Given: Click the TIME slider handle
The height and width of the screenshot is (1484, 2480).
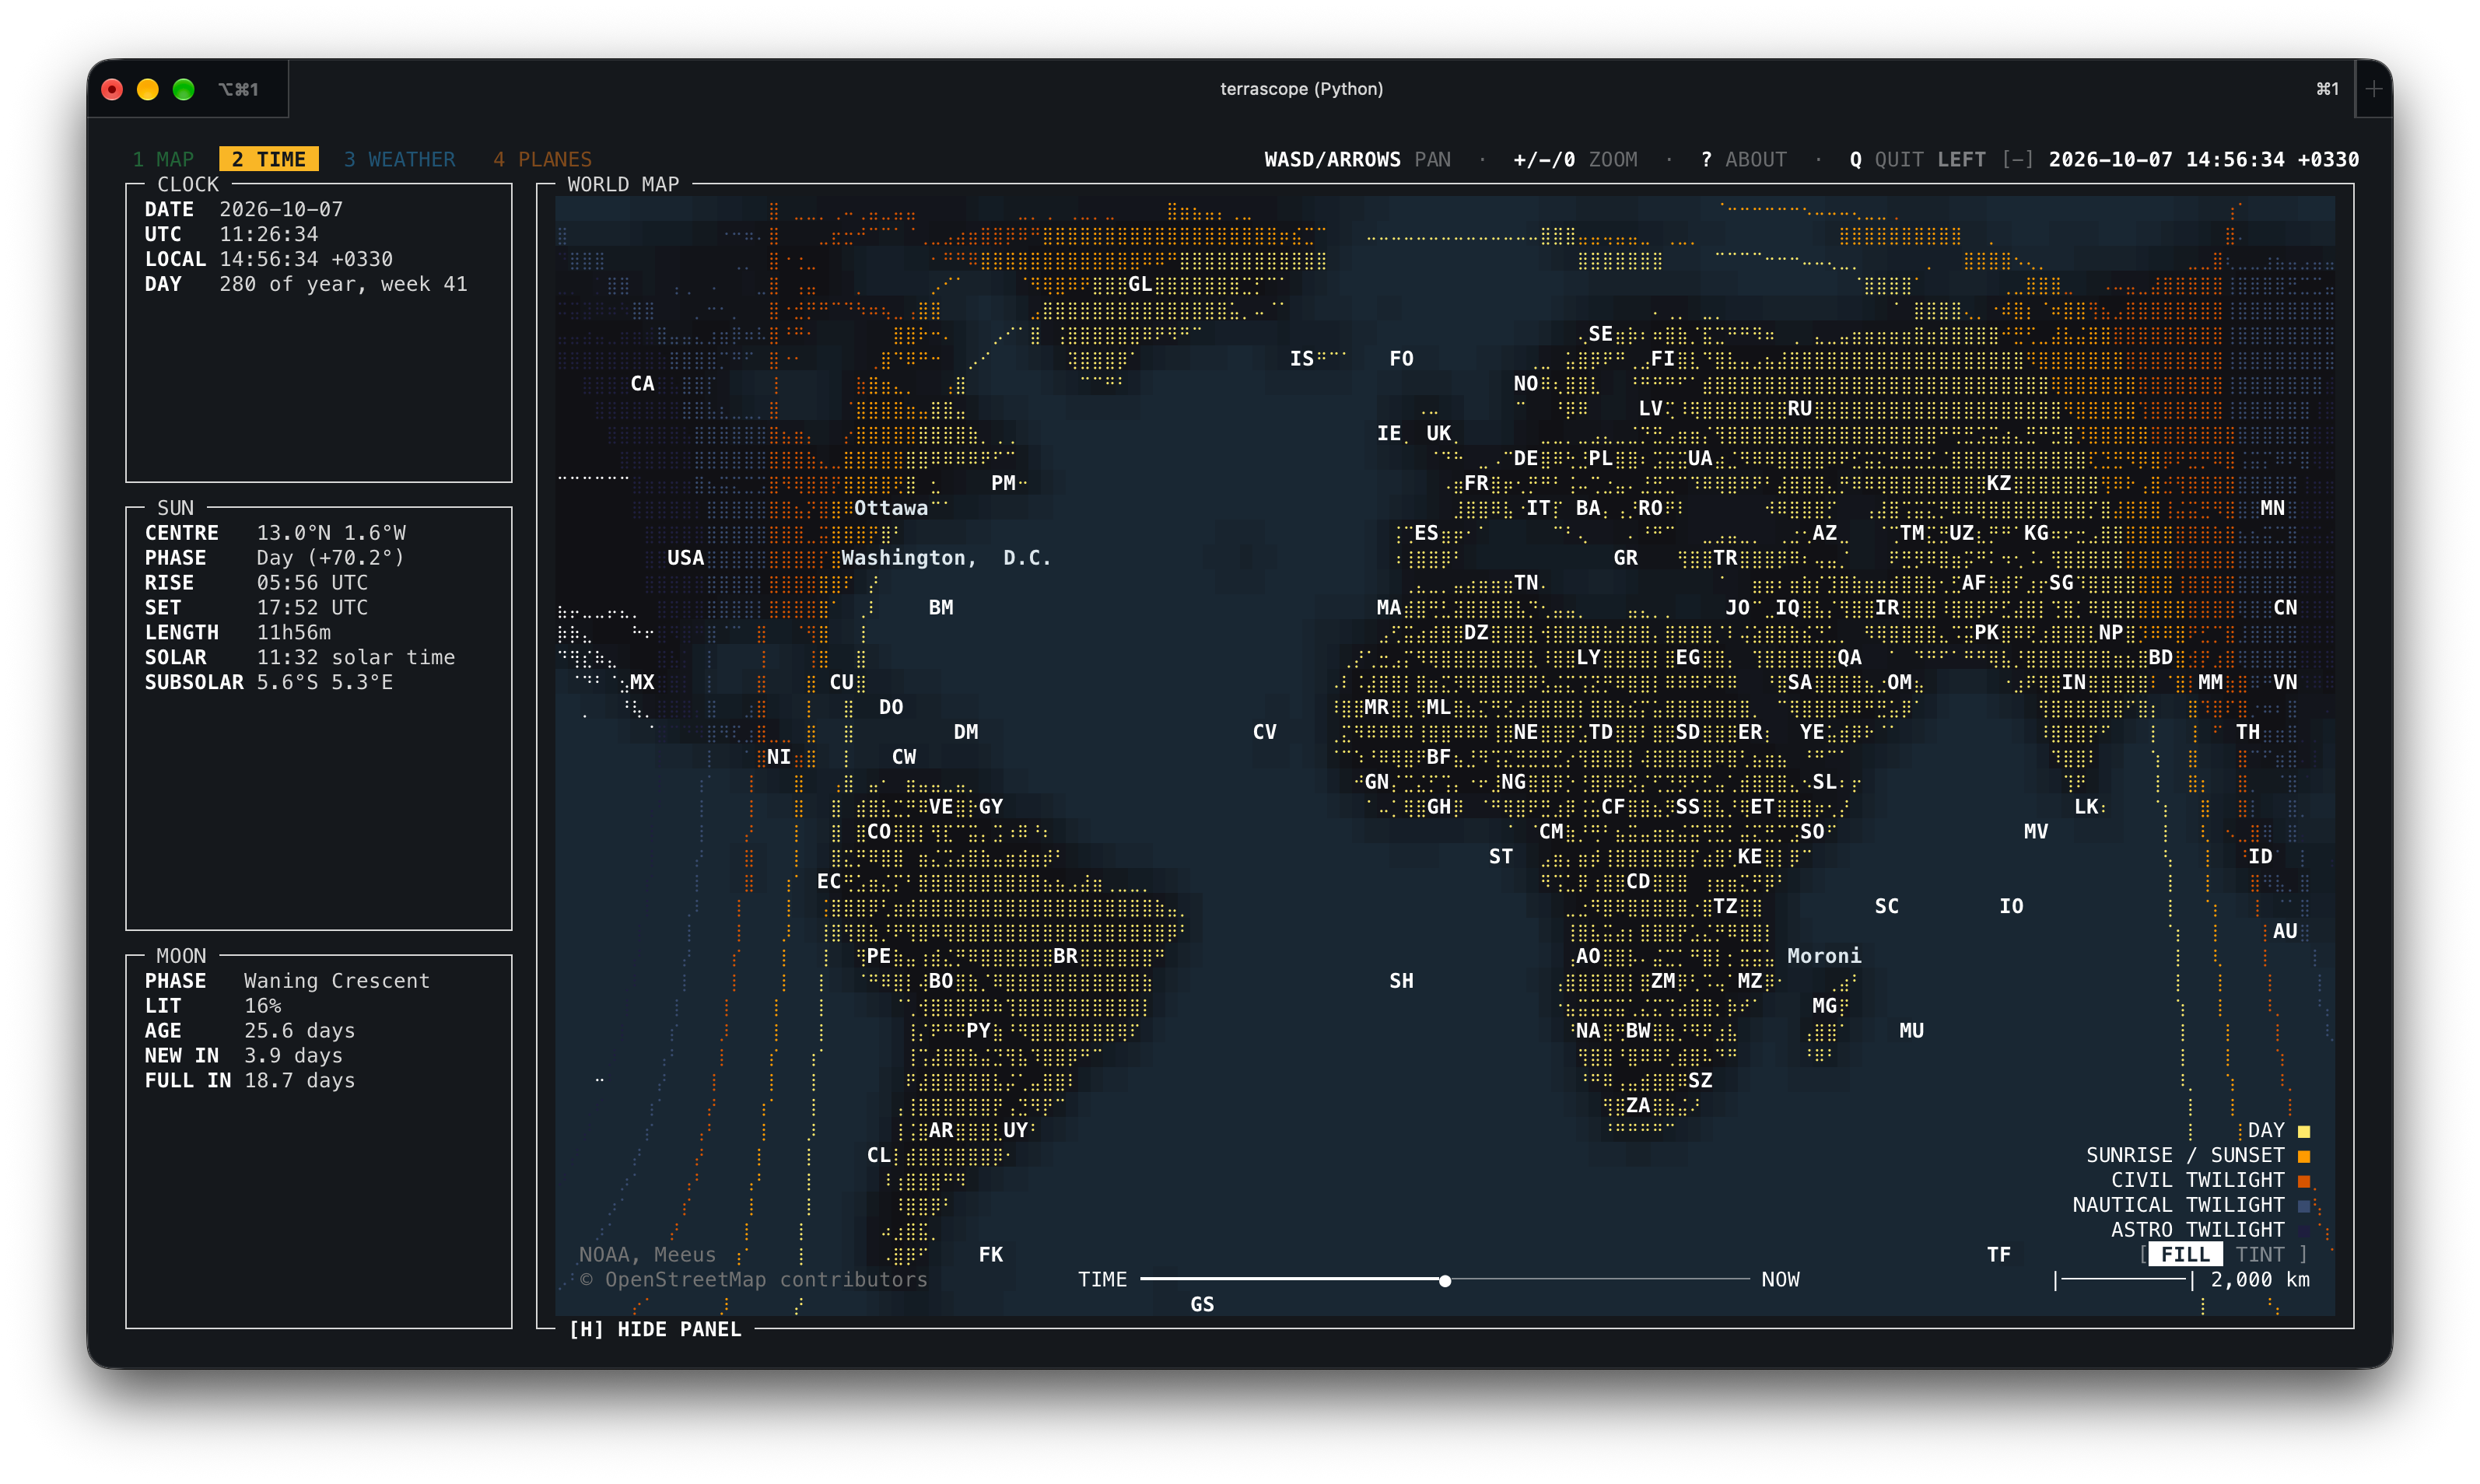Looking at the screenshot, I should coord(1445,1280).
